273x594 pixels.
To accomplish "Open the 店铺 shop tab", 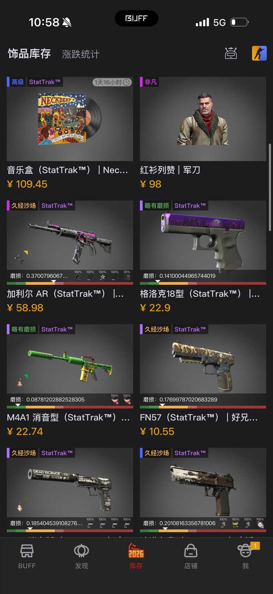I will pos(191,556).
